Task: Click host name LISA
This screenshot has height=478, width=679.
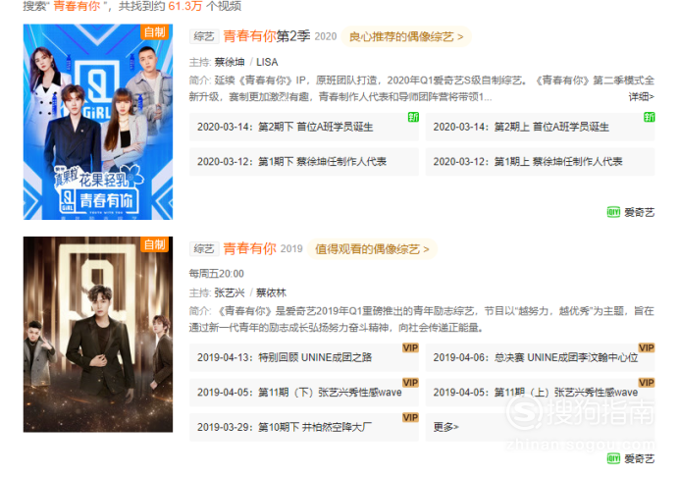Action: point(267,62)
